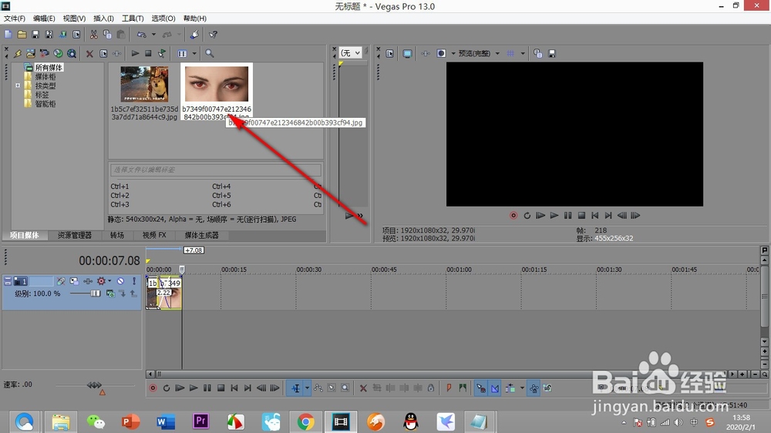Switch to the 资源管理器 tab
Viewport: 771px width, 433px height.
75,236
